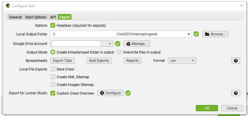The image size is (248, 116).
Task: Open the Format csv dropdown
Action: (x=182, y=61)
